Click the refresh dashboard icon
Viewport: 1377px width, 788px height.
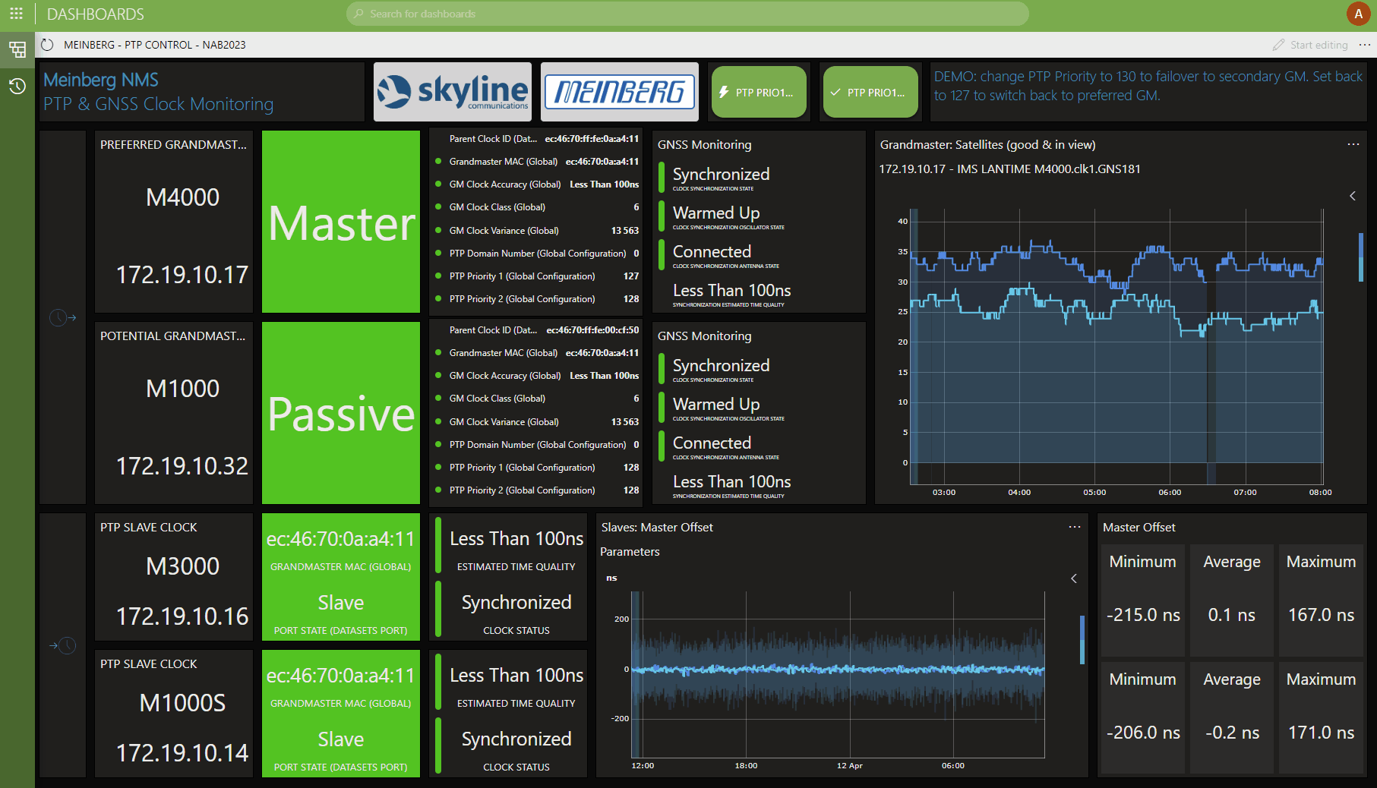[x=47, y=45]
